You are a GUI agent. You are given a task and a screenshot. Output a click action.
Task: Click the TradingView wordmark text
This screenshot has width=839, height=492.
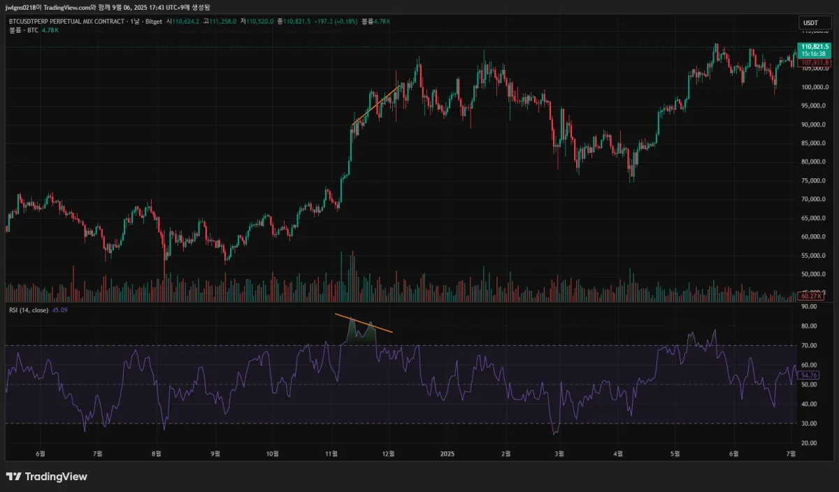[x=56, y=477]
